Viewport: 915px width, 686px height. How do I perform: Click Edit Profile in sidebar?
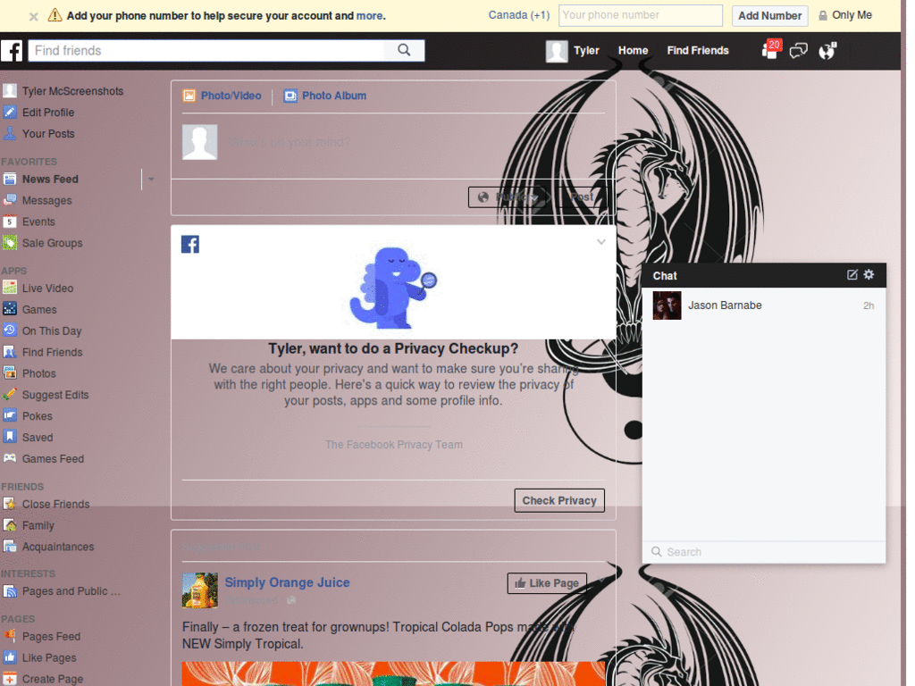38,112
